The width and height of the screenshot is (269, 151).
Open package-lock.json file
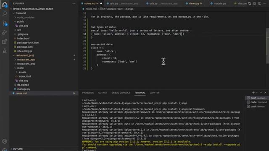[28, 43]
